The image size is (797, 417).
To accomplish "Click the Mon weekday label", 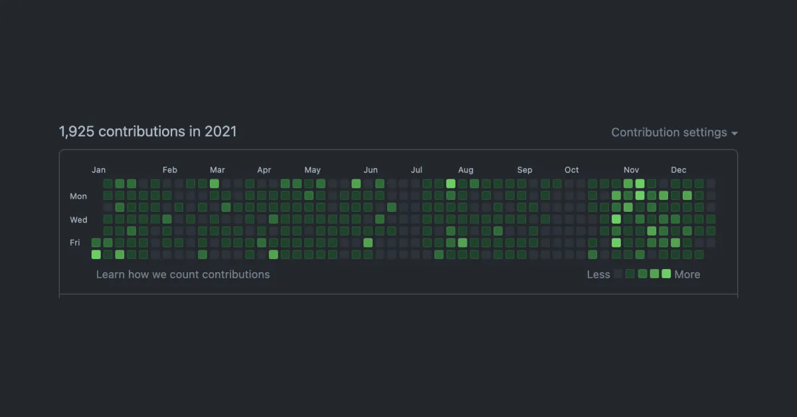I will pos(78,196).
